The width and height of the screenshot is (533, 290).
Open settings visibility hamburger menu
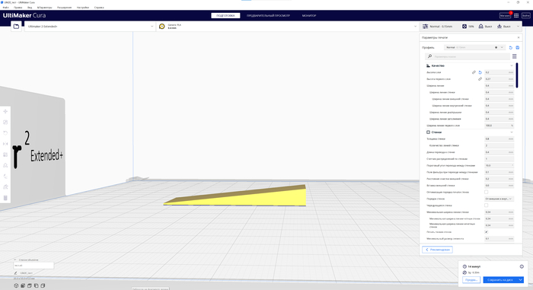pyautogui.click(x=514, y=56)
